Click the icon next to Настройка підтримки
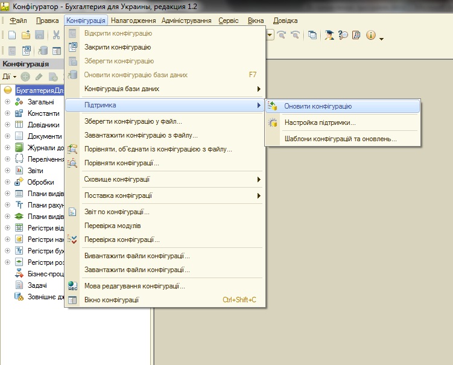This screenshot has width=453, height=365. click(x=273, y=122)
